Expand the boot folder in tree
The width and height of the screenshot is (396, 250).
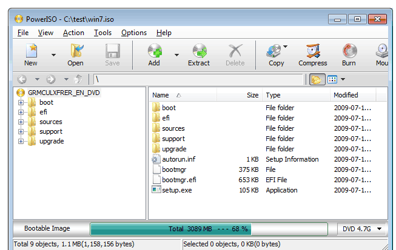pos(21,102)
